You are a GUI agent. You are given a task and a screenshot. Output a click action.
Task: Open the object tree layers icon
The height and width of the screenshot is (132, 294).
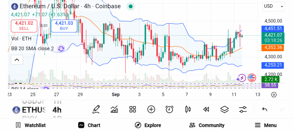click(224, 109)
